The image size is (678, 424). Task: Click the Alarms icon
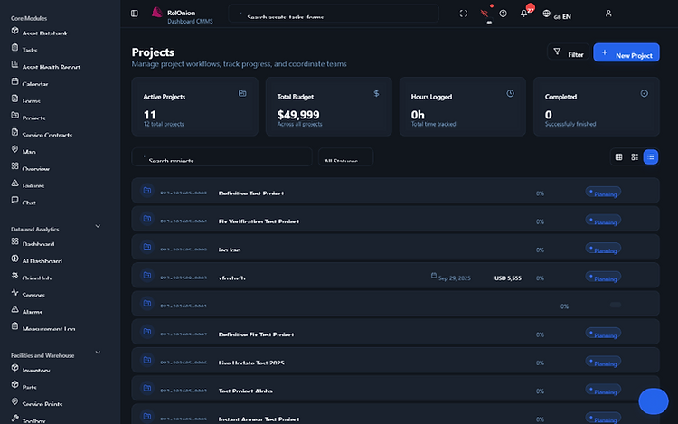14,309
